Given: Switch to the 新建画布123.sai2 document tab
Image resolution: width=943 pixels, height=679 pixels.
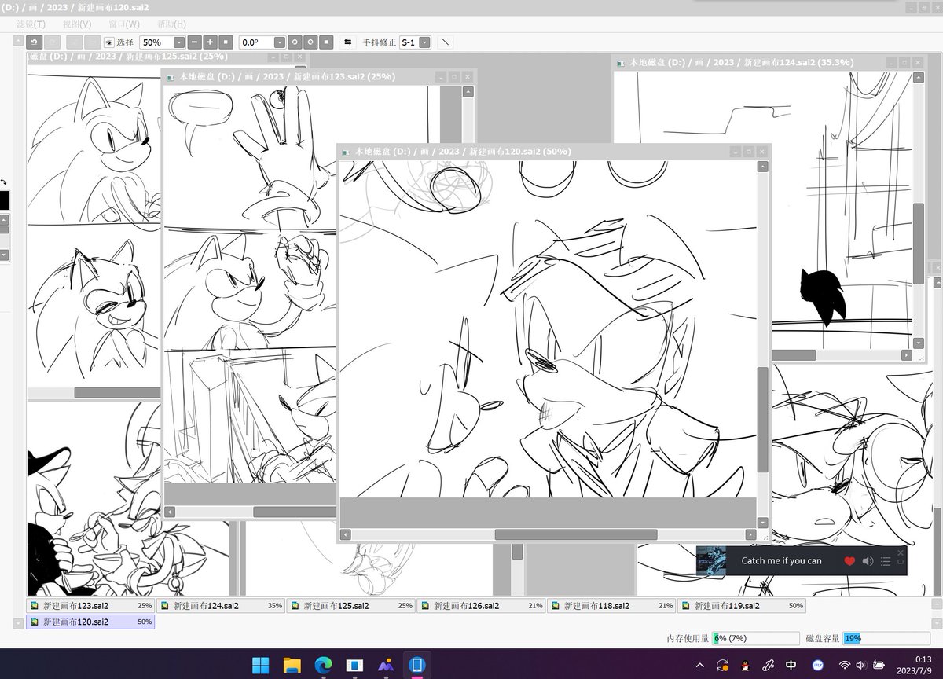Looking at the screenshot, I should click(x=90, y=606).
